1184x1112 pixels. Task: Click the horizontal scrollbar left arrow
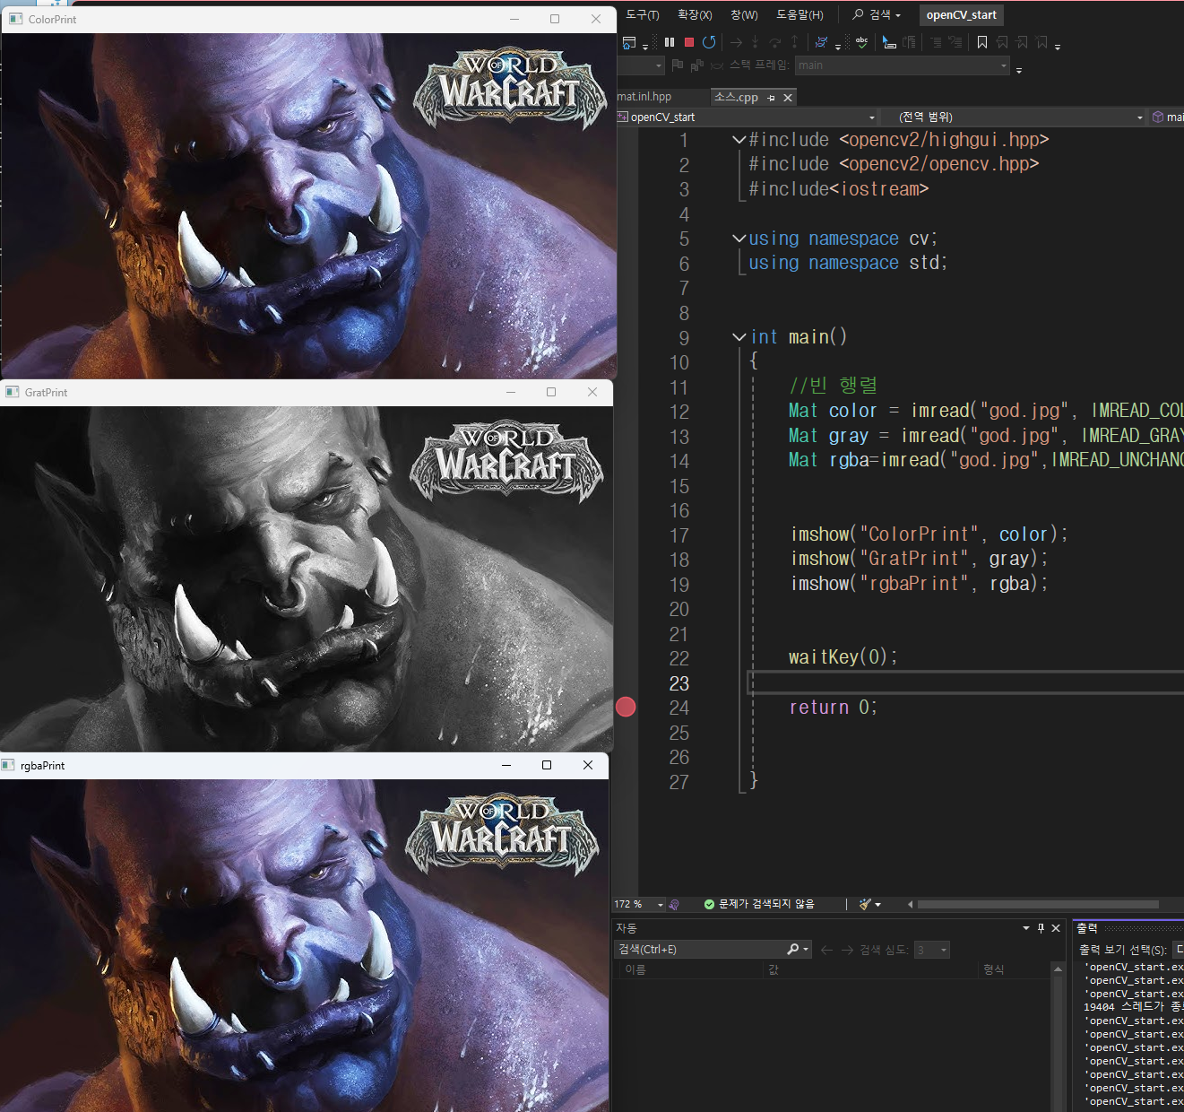910,904
